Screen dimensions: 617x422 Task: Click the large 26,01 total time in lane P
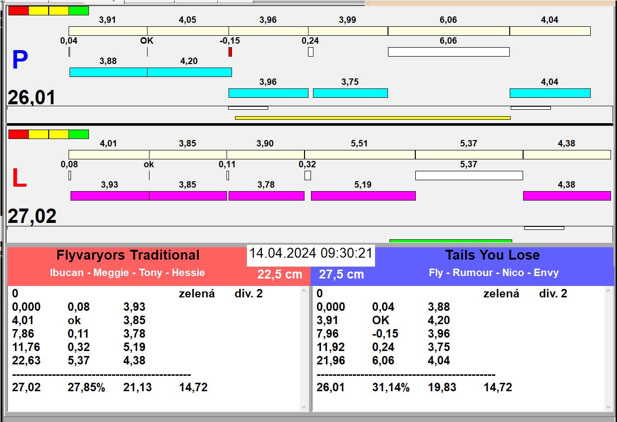point(31,98)
